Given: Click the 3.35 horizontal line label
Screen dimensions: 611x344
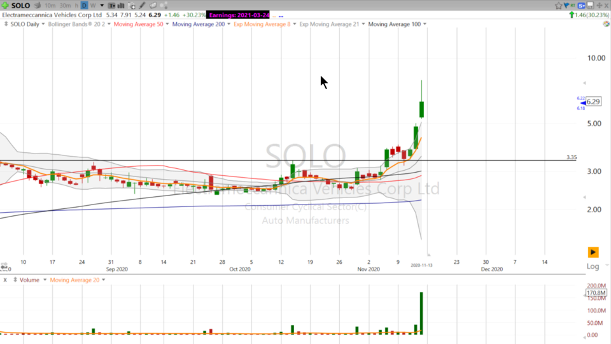Looking at the screenshot, I should click(x=572, y=157).
